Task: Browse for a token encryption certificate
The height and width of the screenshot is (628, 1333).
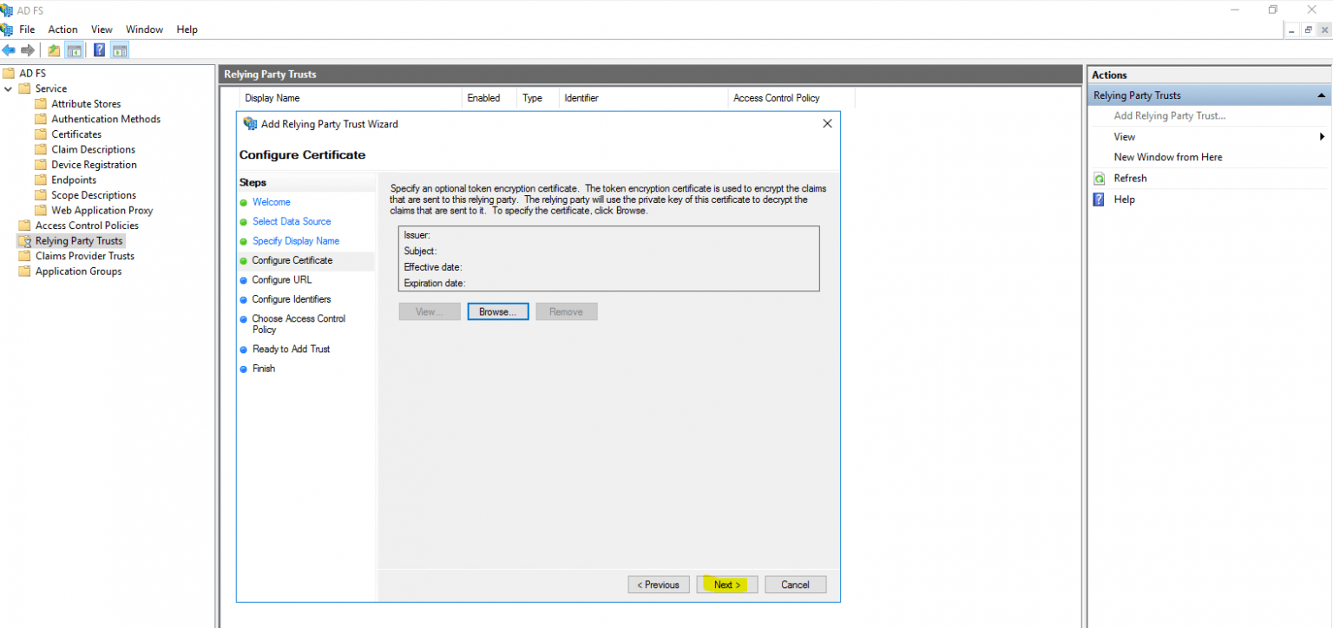Action: [497, 311]
